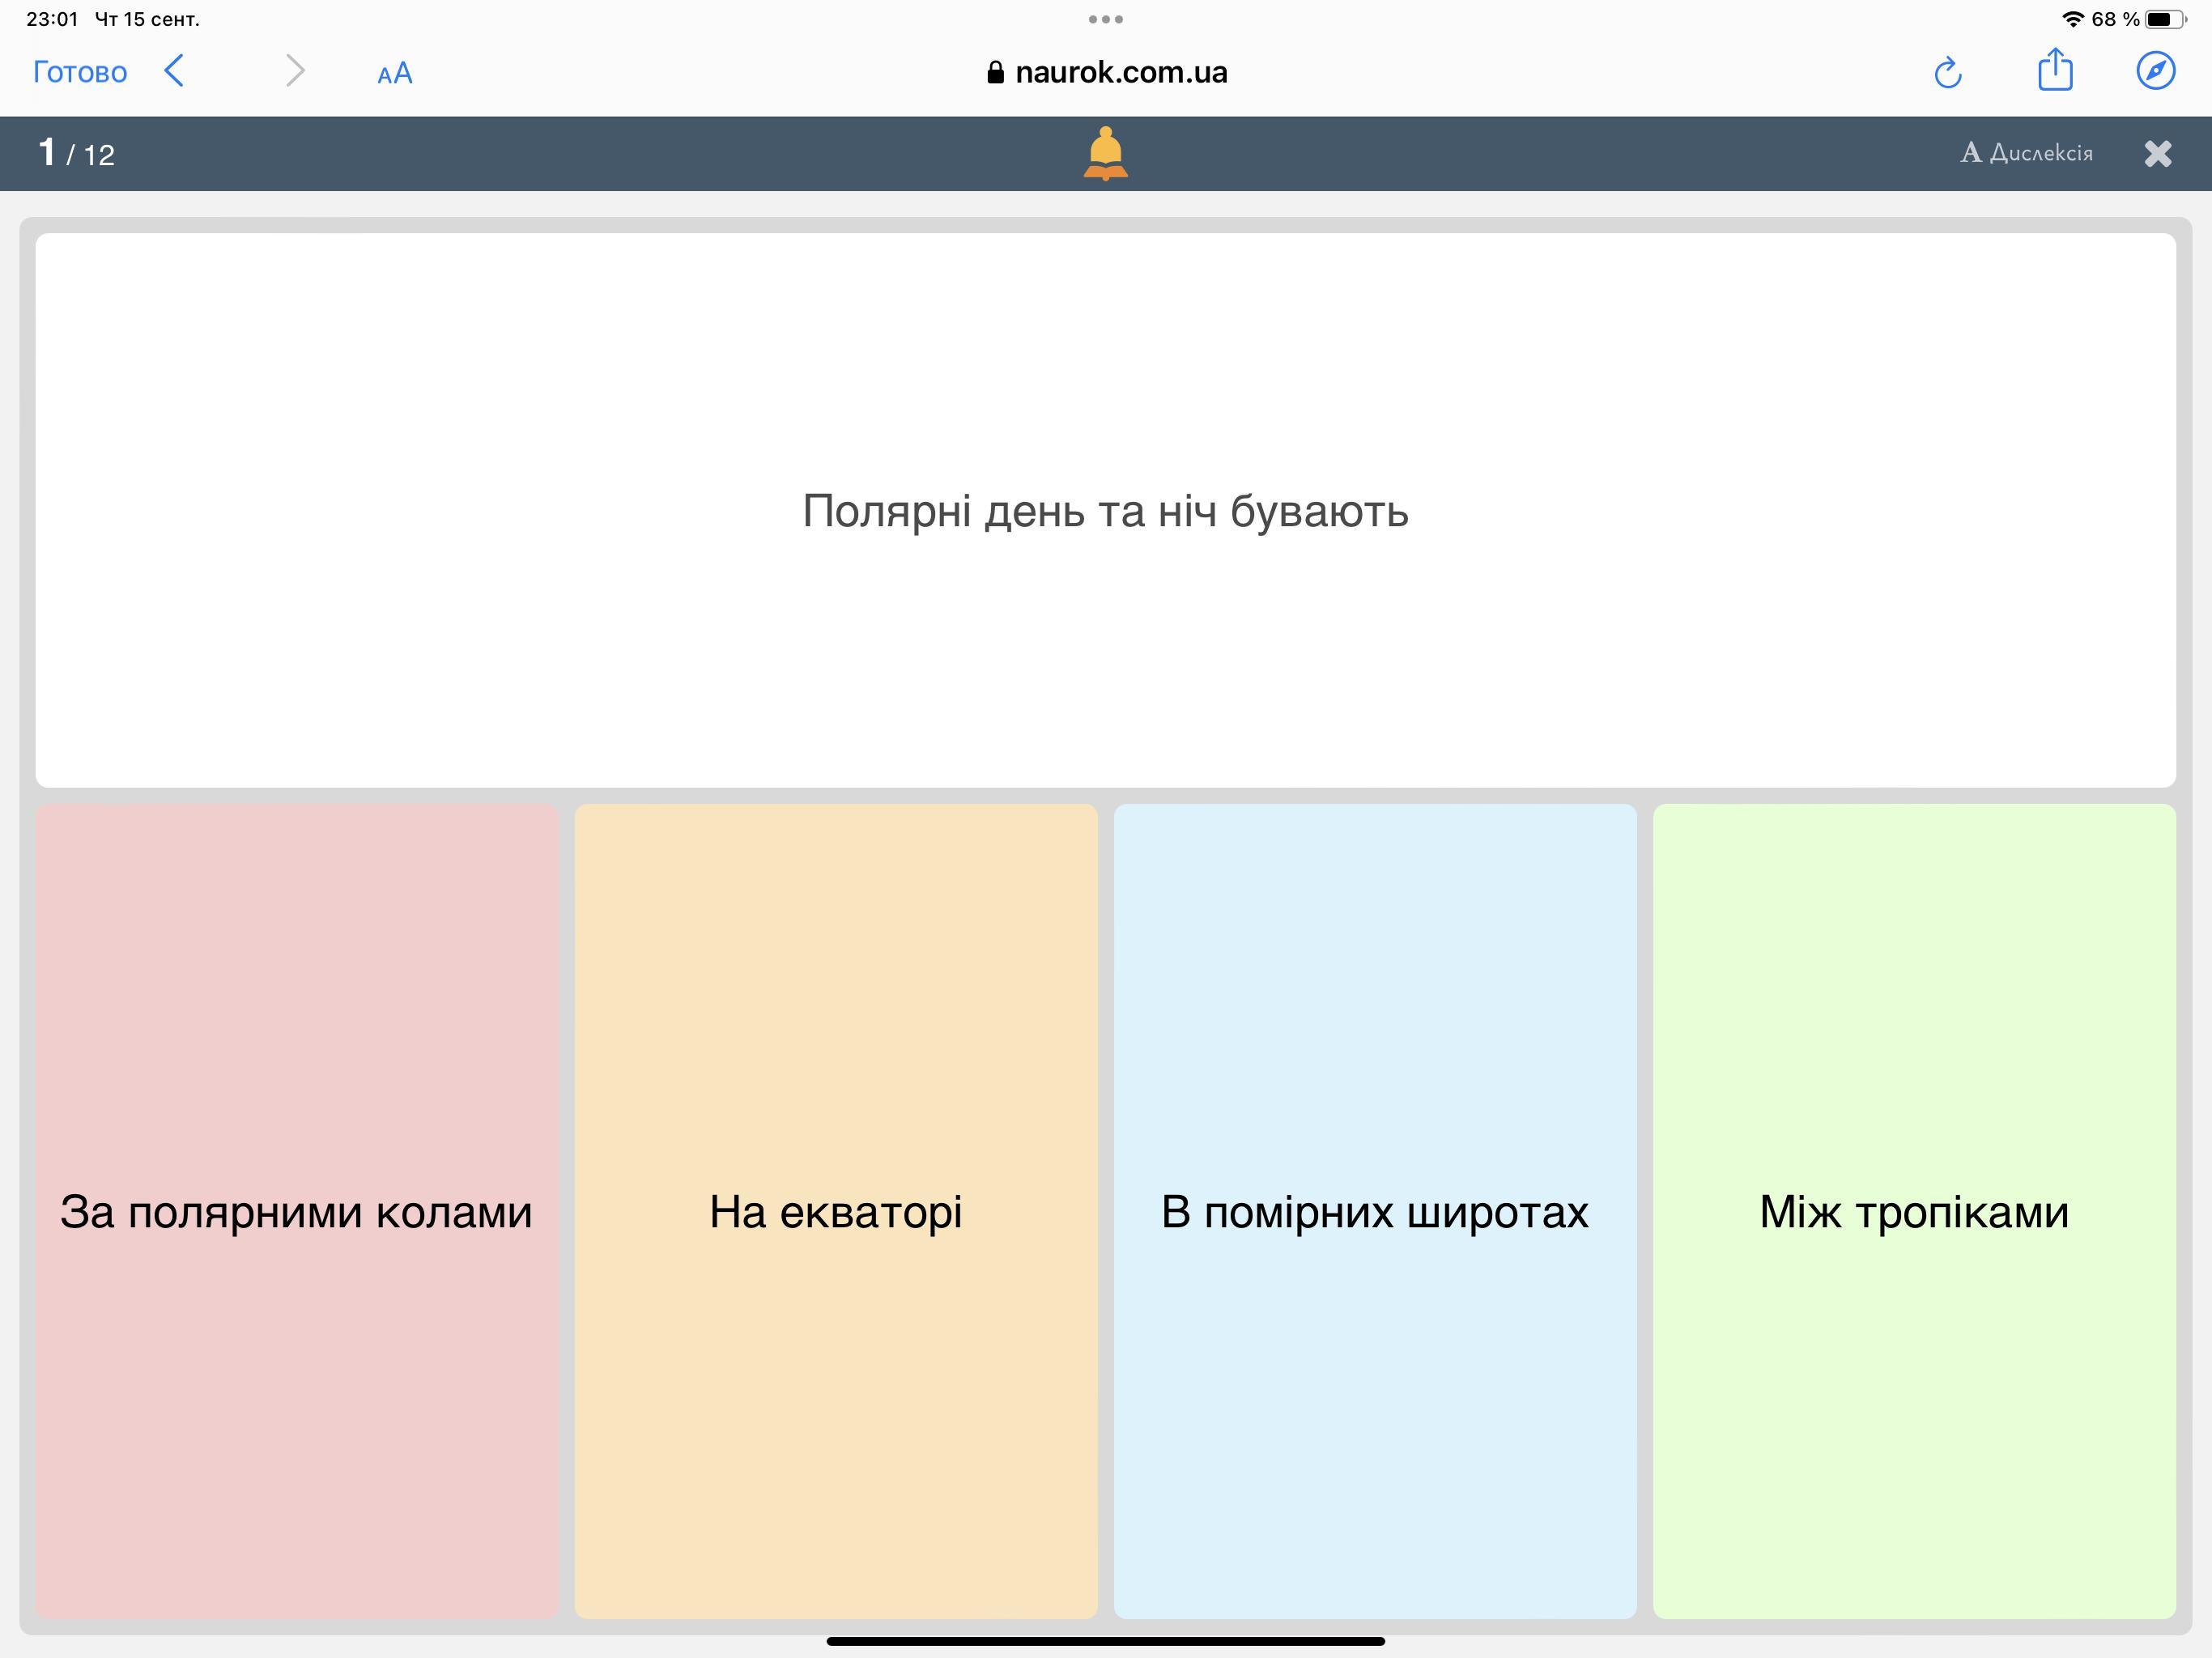Click the question text Полярні день та ніч бувають
Viewport: 2212px width, 1658px height.
coord(1106,511)
